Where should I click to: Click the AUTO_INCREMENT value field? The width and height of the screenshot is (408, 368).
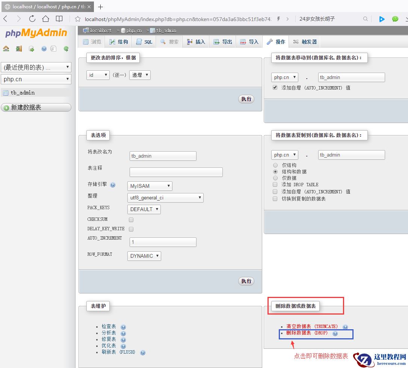point(163,242)
